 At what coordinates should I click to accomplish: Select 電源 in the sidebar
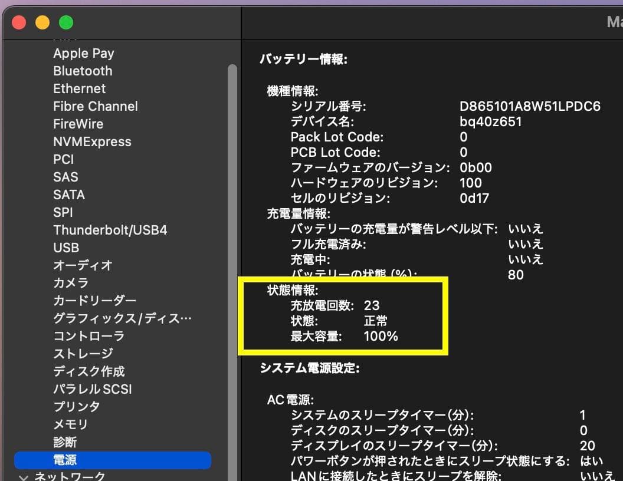(65, 460)
